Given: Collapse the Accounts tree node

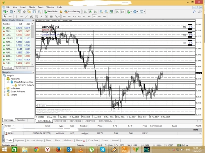Looking at the screenshot, I should 5,79.
